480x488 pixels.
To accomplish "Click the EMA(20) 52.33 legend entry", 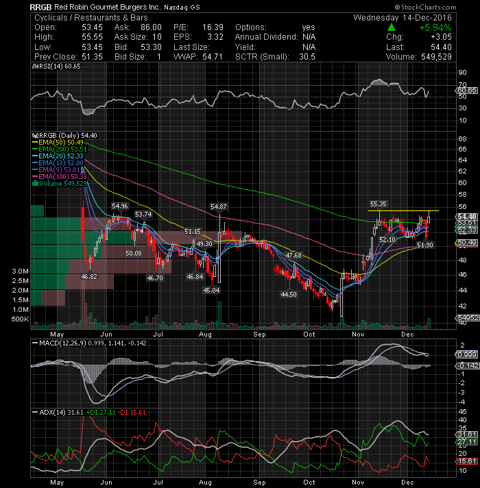I will click(61, 156).
